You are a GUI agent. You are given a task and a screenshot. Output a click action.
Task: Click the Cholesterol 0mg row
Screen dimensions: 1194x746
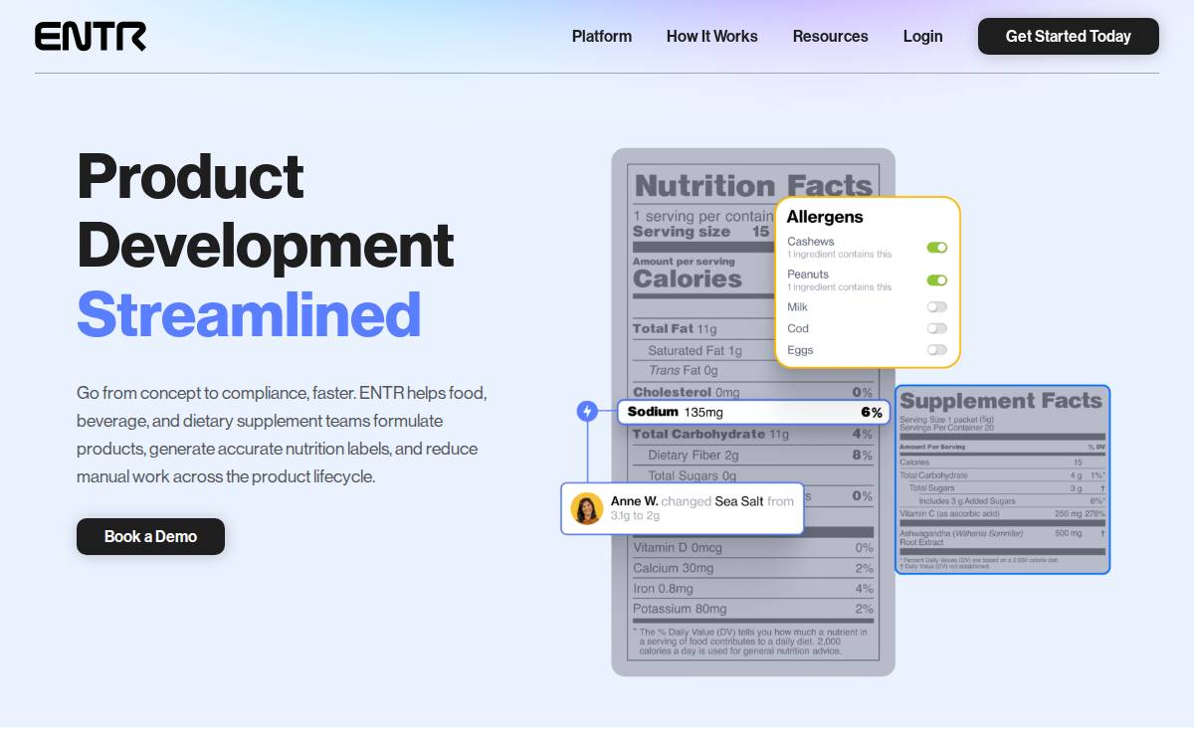(753, 392)
